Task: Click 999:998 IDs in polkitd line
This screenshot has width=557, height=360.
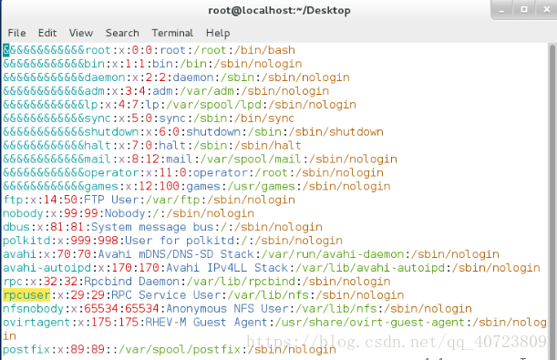Action: pos(94,241)
